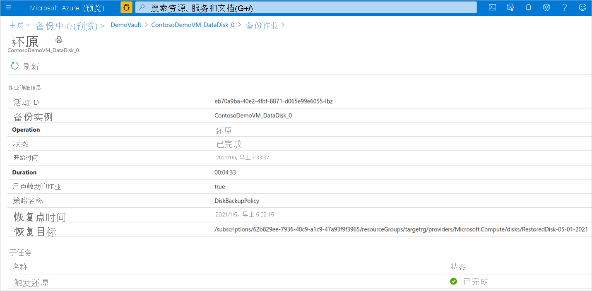The image size is (592, 291).
Task: Click the 开始时间 label
Action: (x=26, y=158)
